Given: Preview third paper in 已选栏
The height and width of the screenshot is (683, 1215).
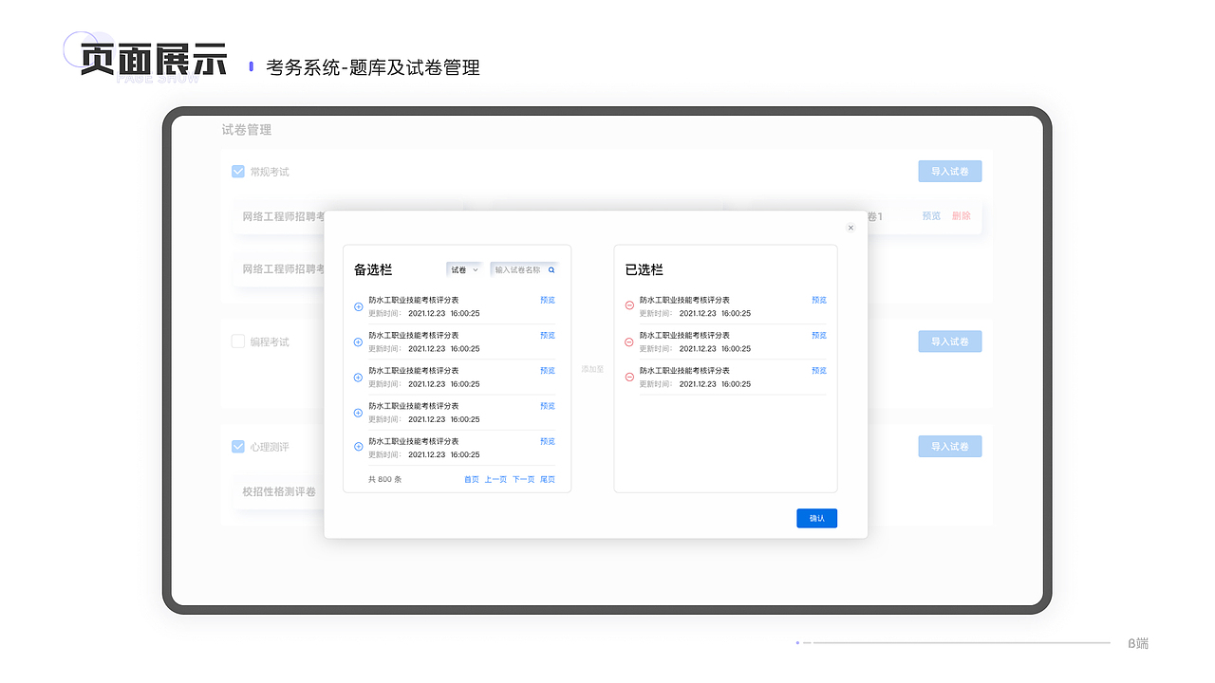Looking at the screenshot, I should coord(819,371).
